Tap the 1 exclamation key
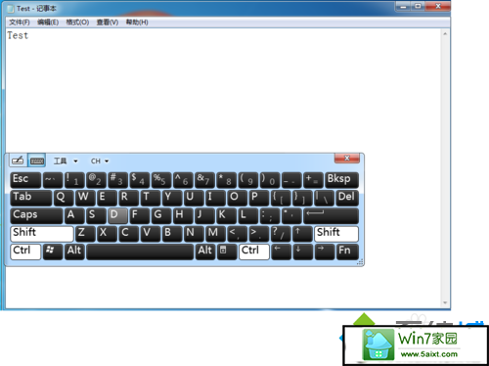 74,180
